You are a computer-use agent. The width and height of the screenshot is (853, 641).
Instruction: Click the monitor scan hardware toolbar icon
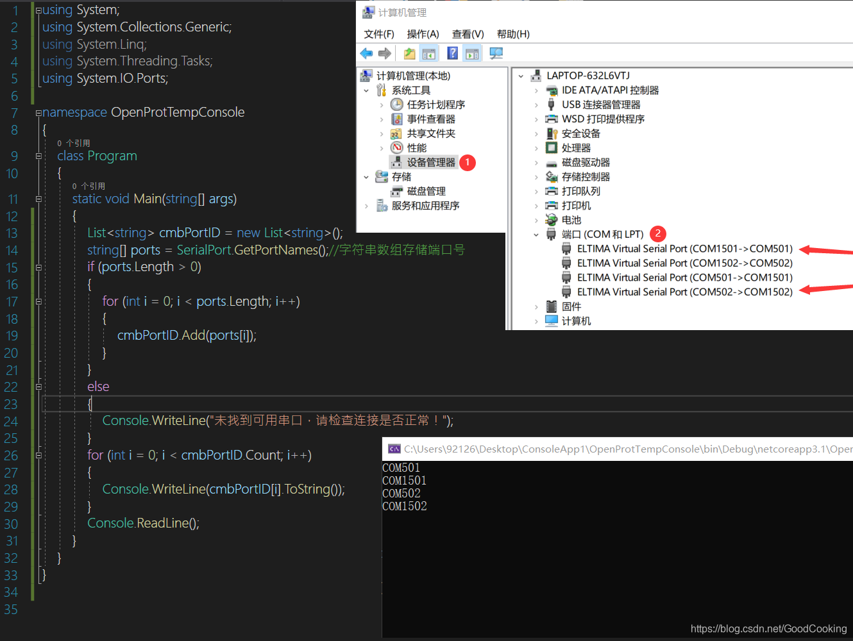pyautogui.click(x=496, y=53)
